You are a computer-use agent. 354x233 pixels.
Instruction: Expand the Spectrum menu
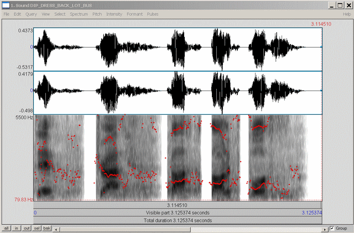[79, 13]
